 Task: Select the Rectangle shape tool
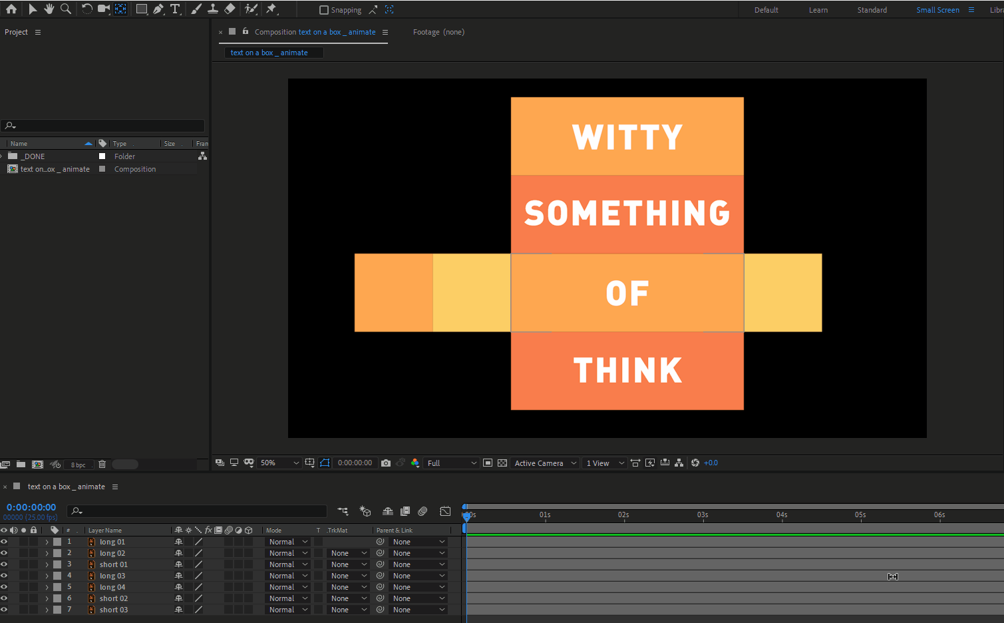(x=142, y=9)
